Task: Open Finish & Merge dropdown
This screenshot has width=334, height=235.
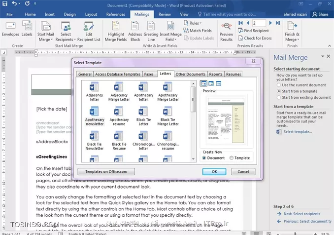Action: [292, 37]
